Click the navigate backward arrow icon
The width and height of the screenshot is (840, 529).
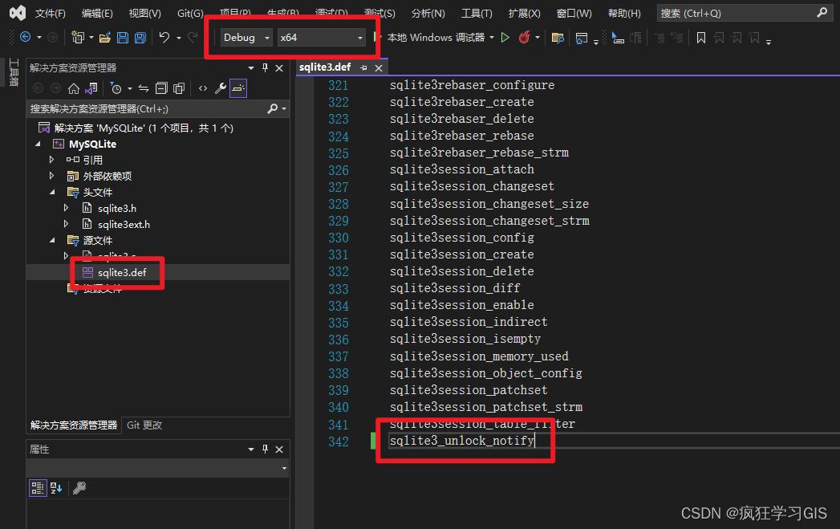(x=25, y=37)
